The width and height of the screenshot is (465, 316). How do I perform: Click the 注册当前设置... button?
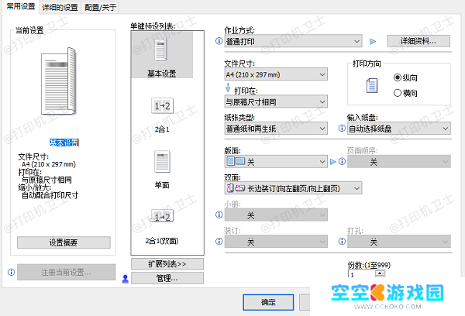point(66,272)
